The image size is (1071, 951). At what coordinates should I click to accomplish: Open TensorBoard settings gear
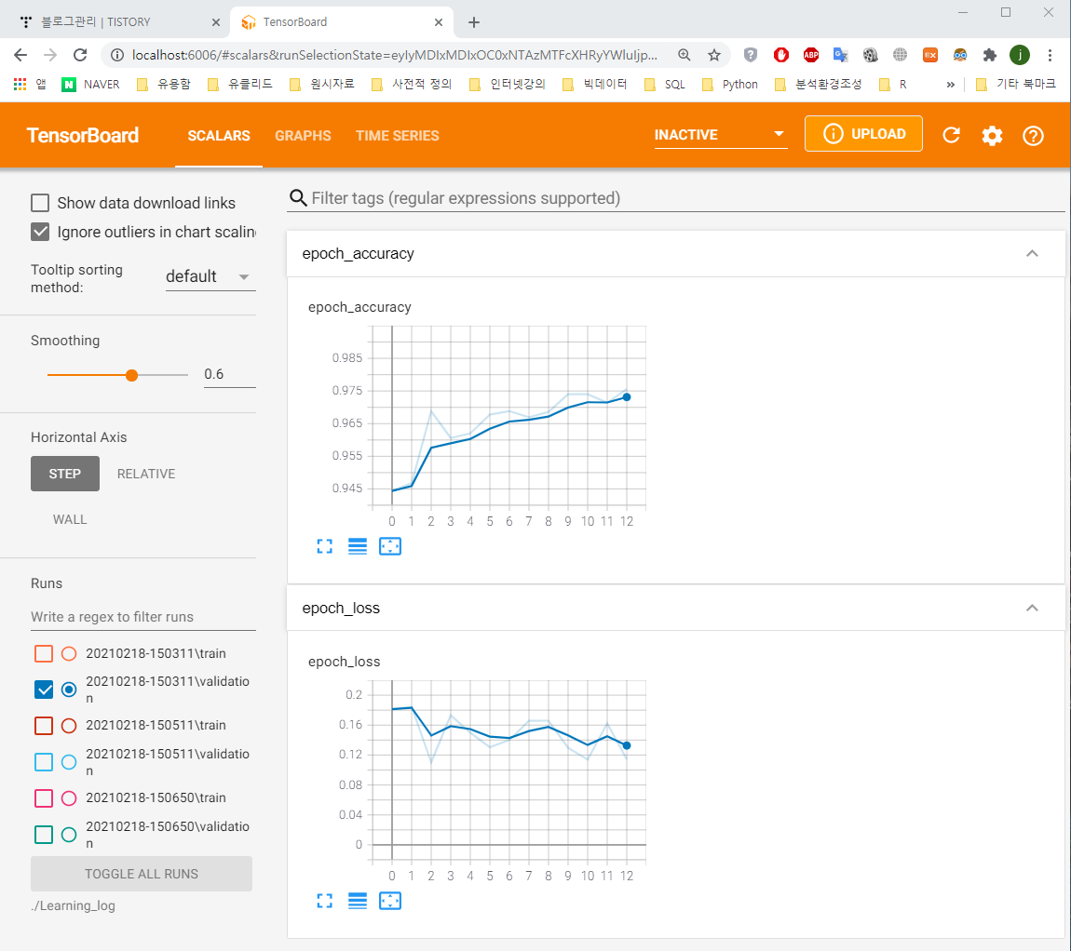(992, 136)
